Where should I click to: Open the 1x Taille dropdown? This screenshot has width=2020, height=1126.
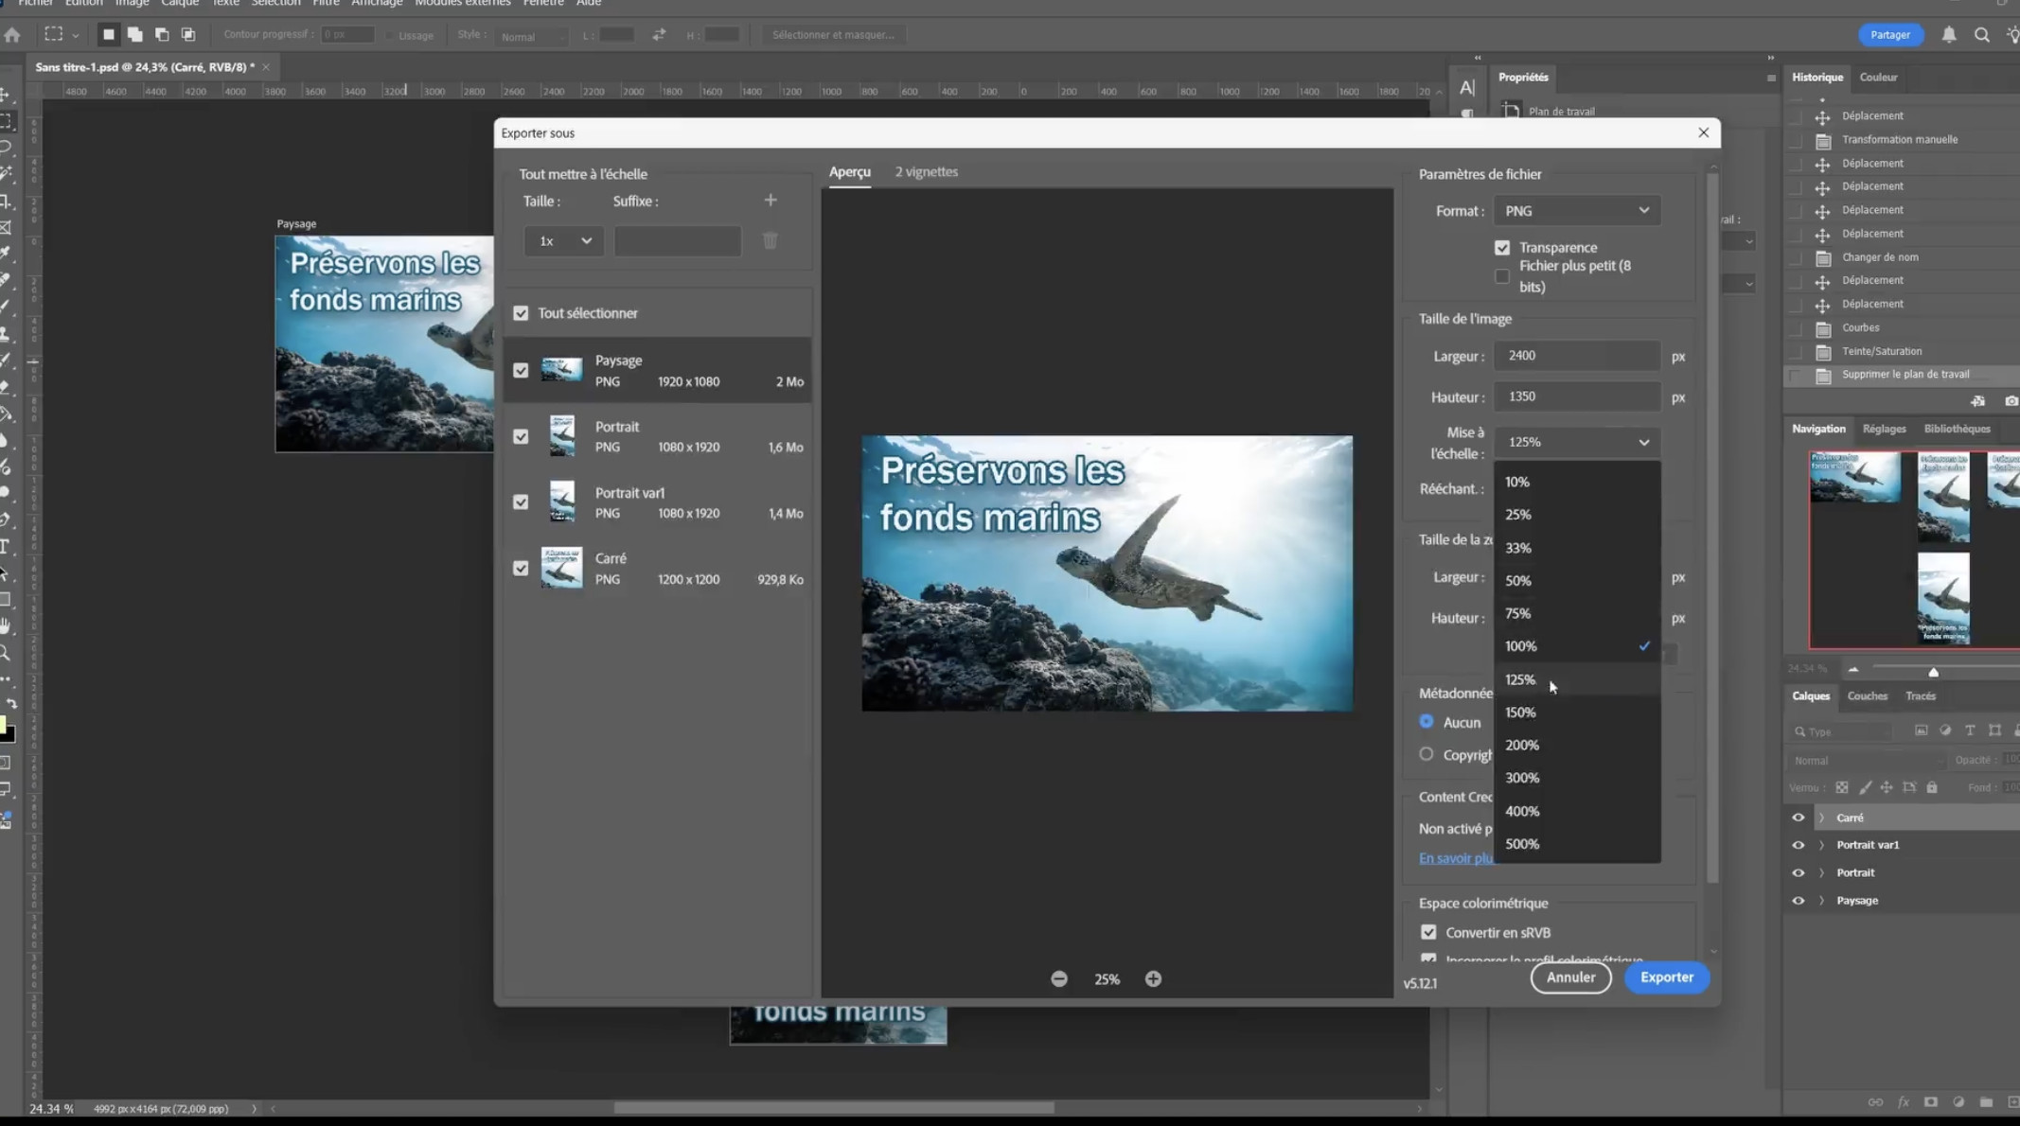pos(564,241)
